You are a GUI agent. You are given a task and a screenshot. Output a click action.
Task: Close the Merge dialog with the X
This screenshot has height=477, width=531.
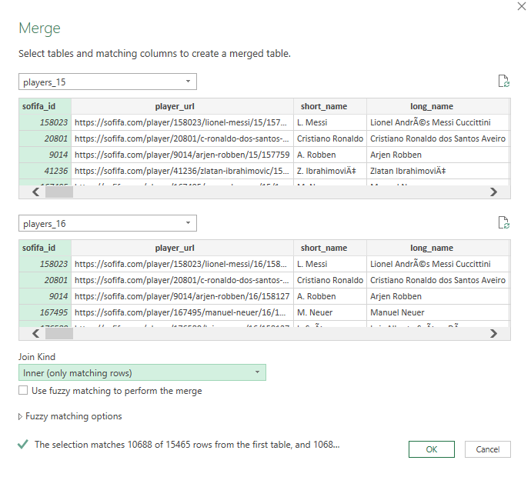(x=522, y=6)
